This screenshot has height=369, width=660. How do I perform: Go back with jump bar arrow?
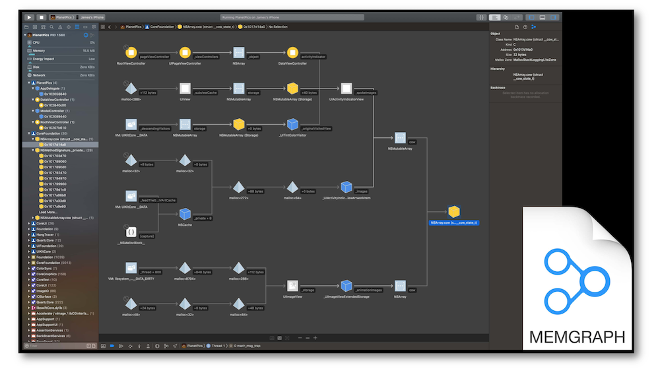[110, 27]
